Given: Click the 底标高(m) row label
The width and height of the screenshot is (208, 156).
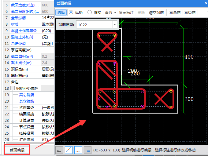Looking at the screenshot, I should click(19, 76).
